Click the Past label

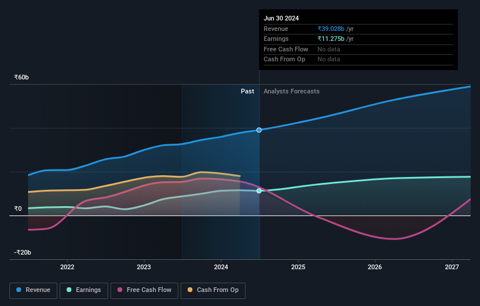pyautogui.click(x=247, y=92)
